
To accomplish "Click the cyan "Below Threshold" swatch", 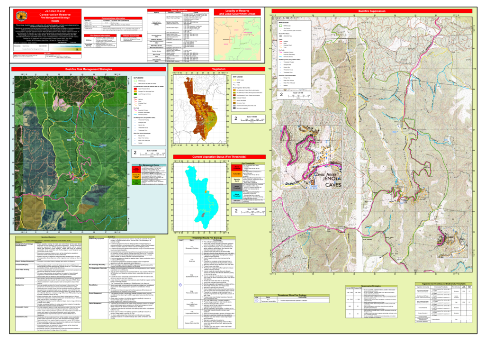I will coord(237,195).
